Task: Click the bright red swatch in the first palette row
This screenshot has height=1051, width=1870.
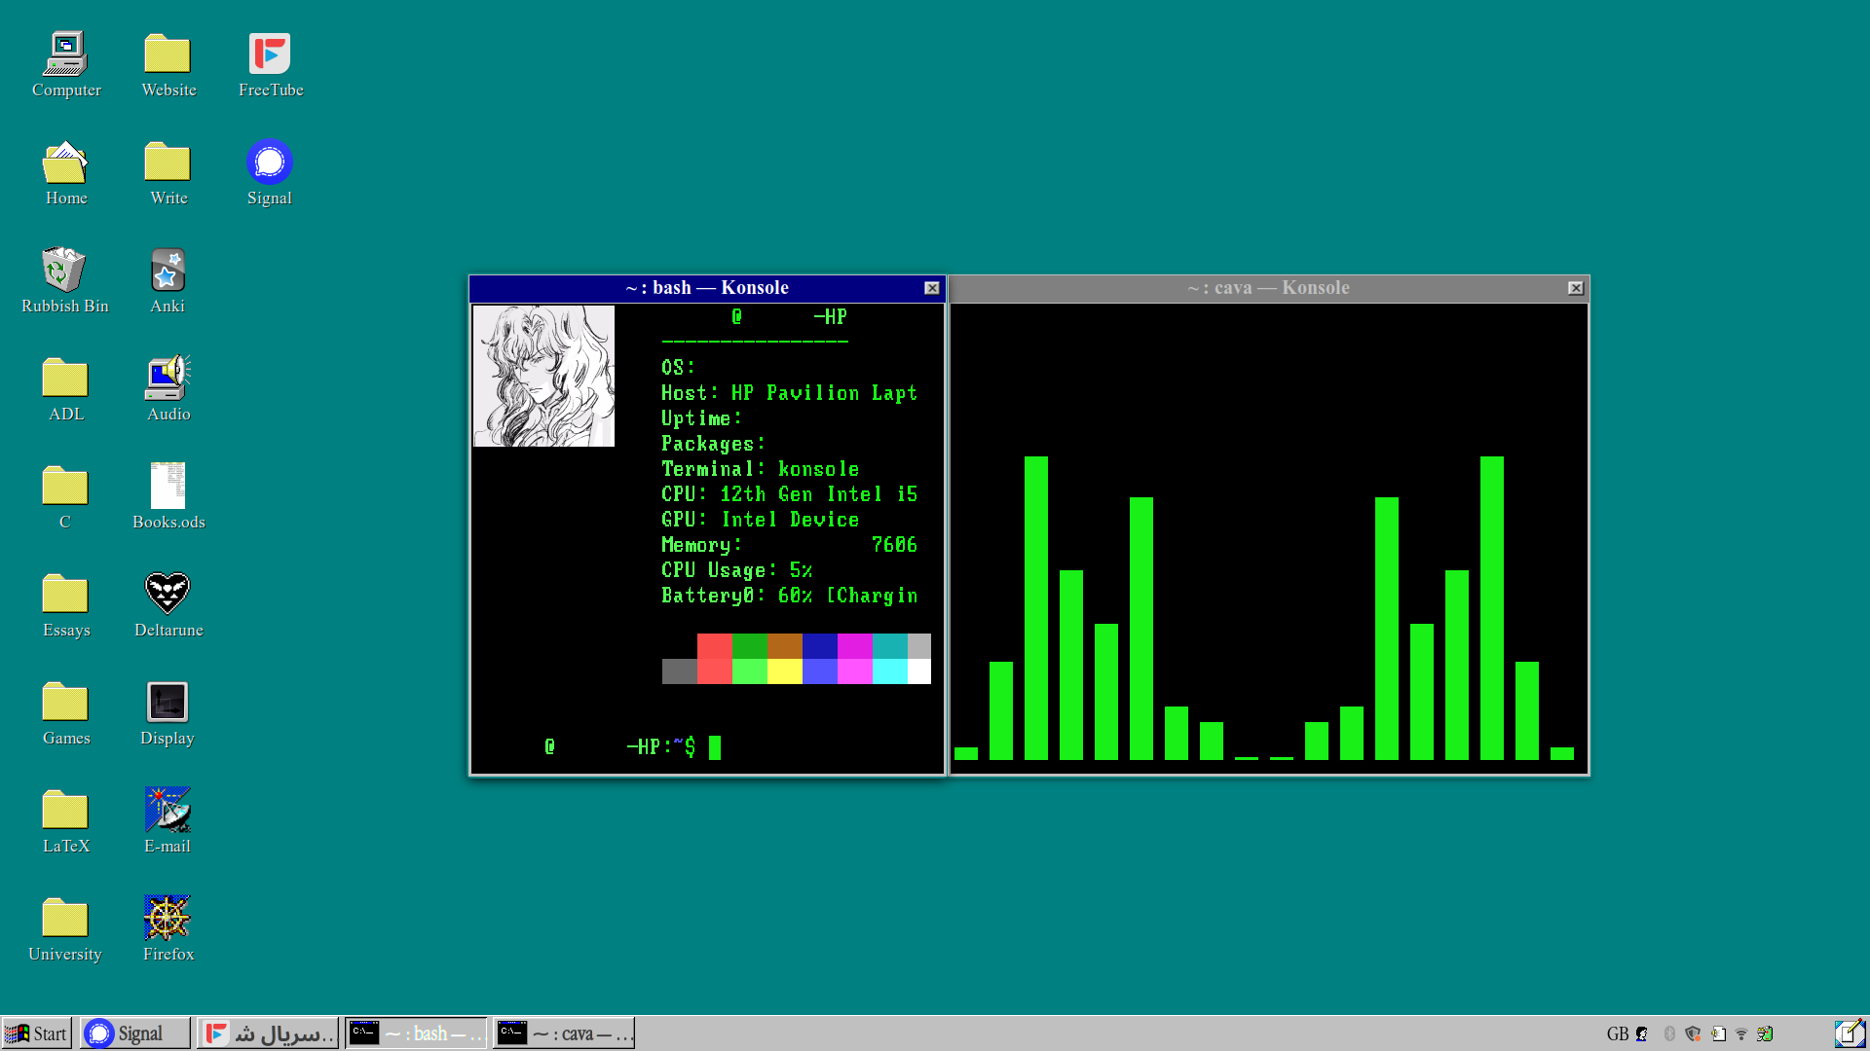Action: coord(714,646)
